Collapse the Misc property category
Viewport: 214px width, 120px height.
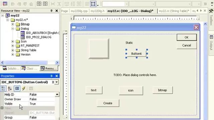[2, 108]
